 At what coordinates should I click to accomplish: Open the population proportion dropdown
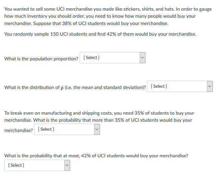pyautogui.click(x=113, y=58)
